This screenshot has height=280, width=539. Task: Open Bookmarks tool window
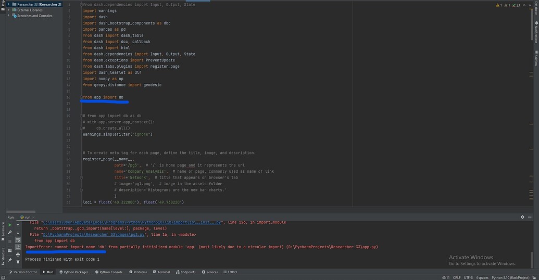point(3,231)
